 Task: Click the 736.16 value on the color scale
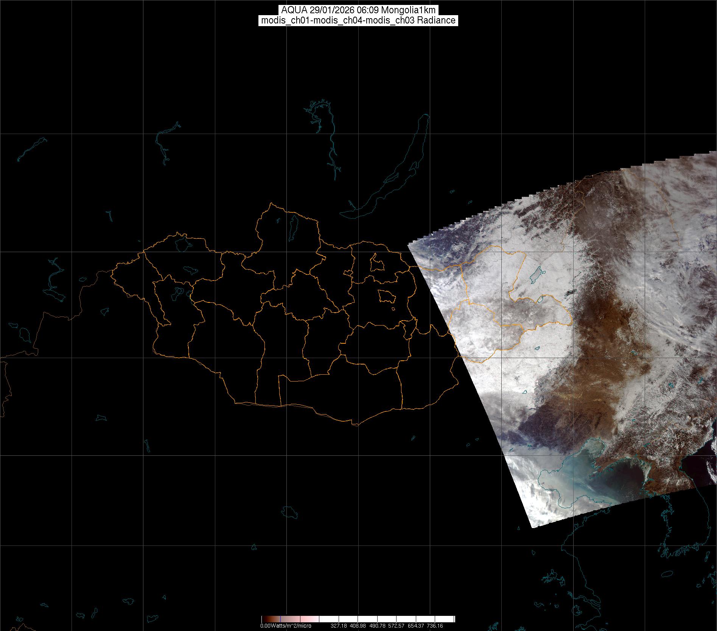(435, 626)
